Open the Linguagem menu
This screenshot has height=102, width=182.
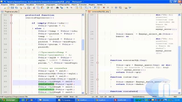tap(51, 5)
